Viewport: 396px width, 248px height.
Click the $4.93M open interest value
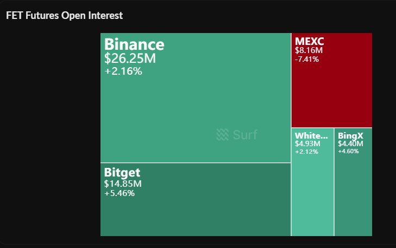(307, 143)
